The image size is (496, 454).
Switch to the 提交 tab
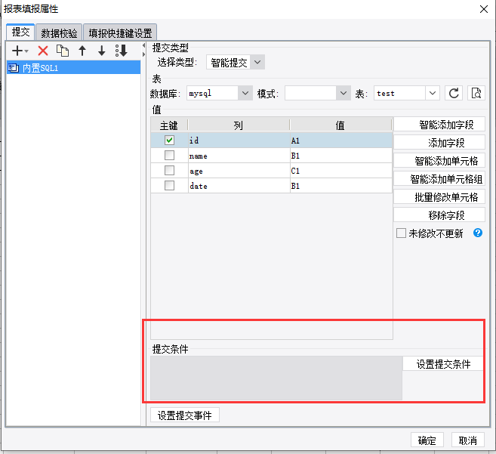(20, 32)
